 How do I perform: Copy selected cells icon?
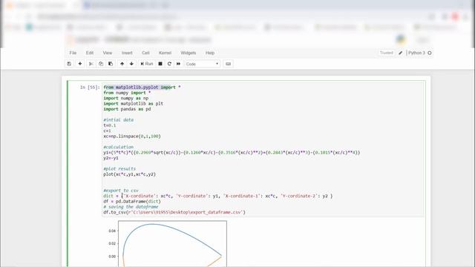[x=101, y=64]
